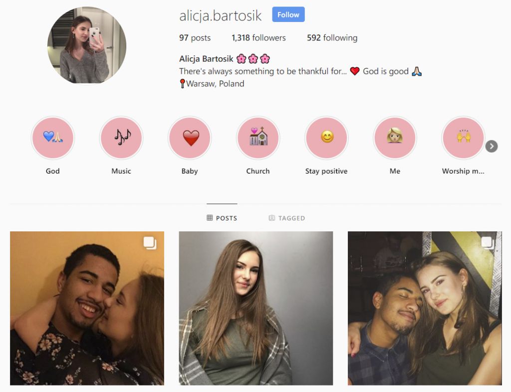The width and height of the screenshot is (511, 392).
Task: Open the God story highlight
Action: [53, 138]
